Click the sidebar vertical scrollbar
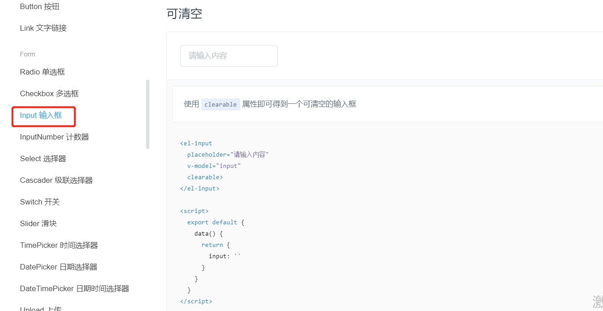 point(147,114)
